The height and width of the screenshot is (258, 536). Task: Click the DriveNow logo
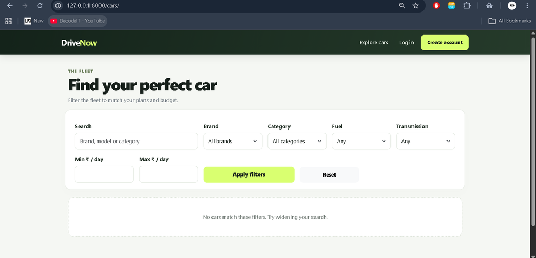[x=79, y=43]
